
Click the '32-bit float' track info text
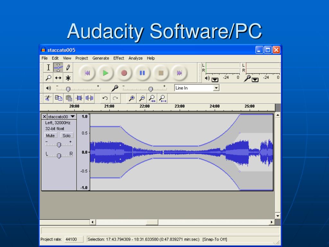[55, 129]
